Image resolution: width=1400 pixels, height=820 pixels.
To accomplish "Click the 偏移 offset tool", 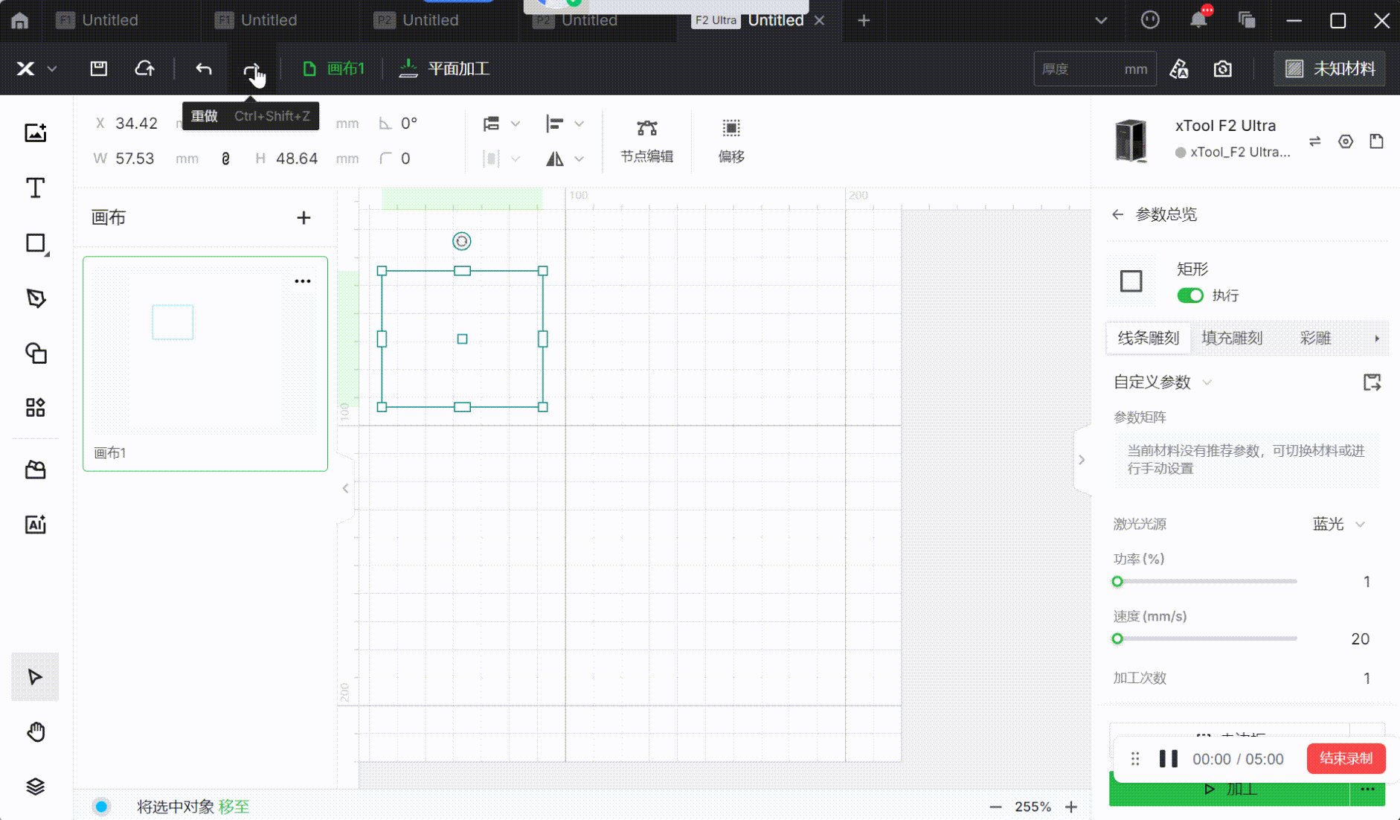I will [x=730, y=141].
